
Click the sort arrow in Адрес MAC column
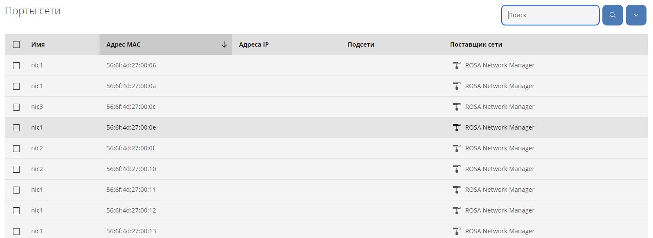[x=224, y=44]
